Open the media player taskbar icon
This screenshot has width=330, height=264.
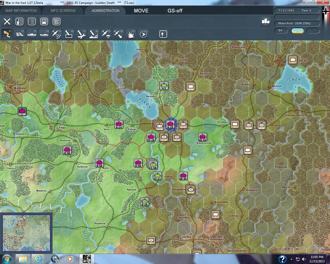coord(70,259)
